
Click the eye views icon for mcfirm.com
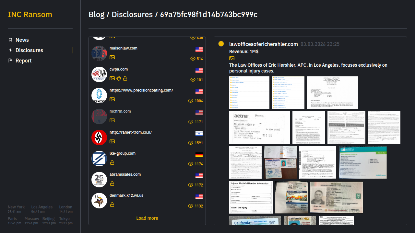[191, 122]
